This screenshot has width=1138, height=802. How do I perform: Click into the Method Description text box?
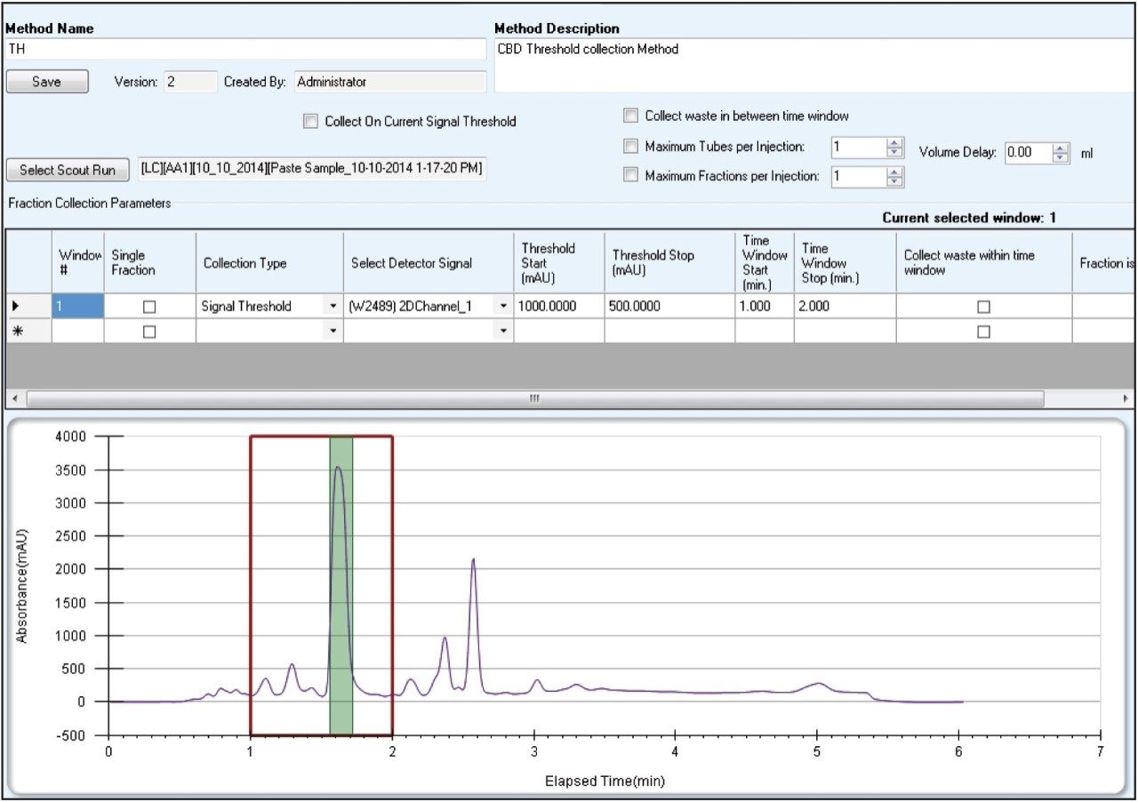pyautogui.click(x=813, y=66)
